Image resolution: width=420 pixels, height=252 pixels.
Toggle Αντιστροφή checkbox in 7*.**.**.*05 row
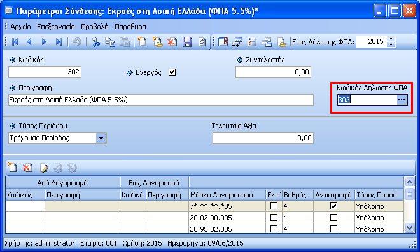[333, 206]
